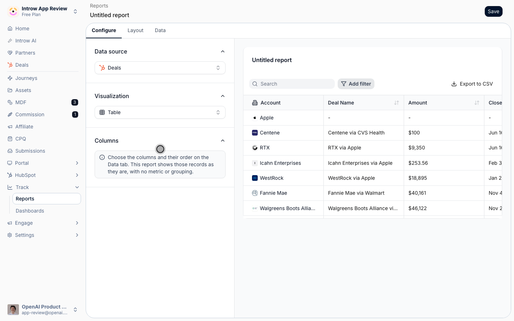Open the MDF sidebar icon
The image size is (514, 321).
10,102
